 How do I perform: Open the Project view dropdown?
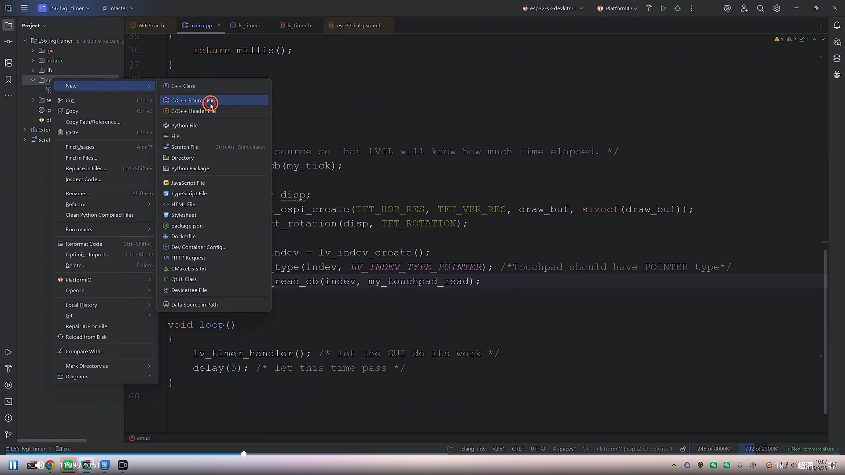[34, 26]
